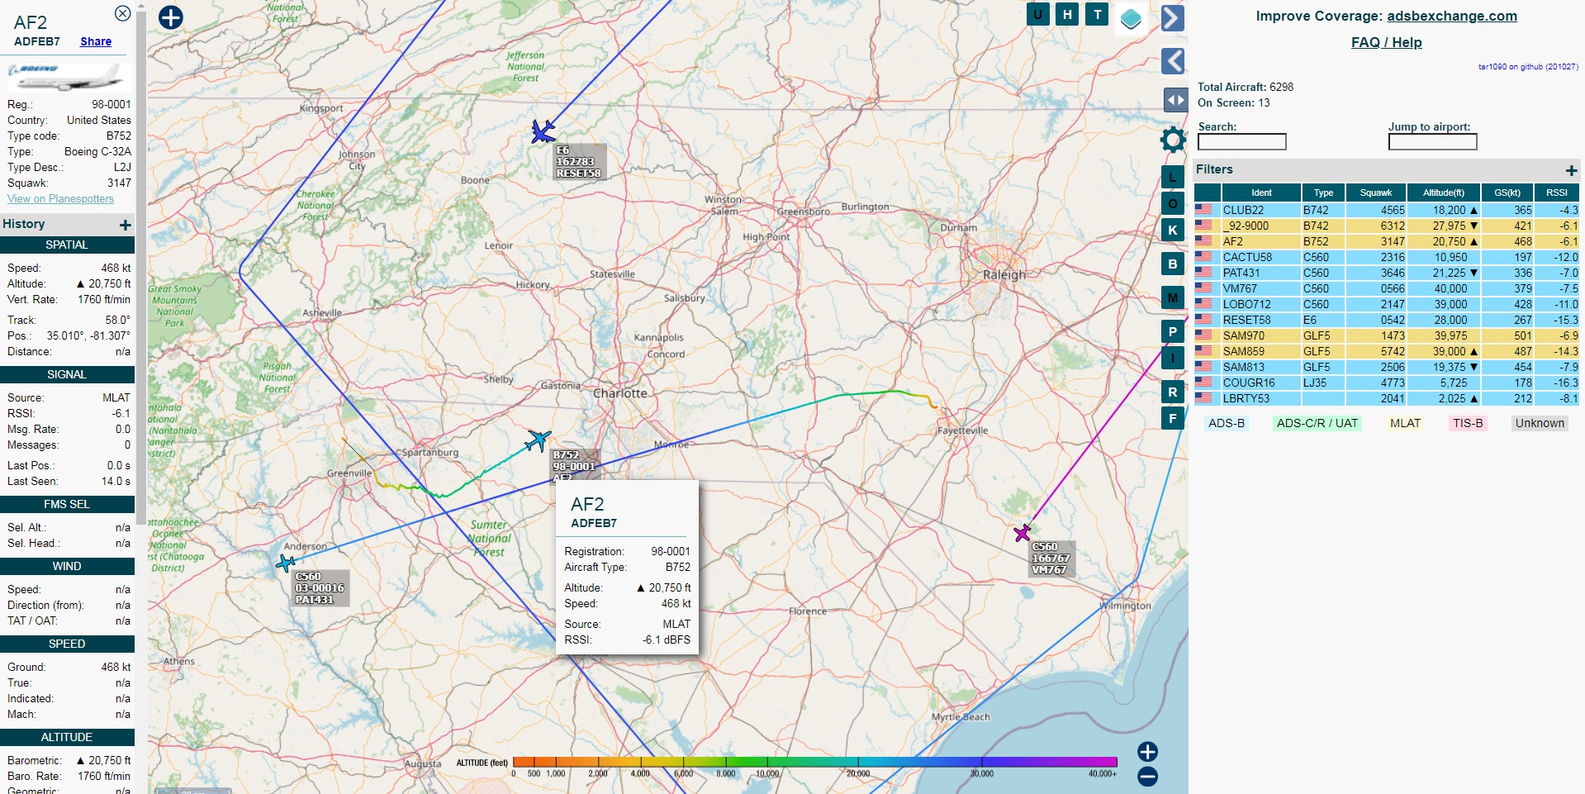Select the VM767 aircraft icon on map
The height and width of the screenshot is (794, 1585).
pyautogui.click(x=1023, y=533)
